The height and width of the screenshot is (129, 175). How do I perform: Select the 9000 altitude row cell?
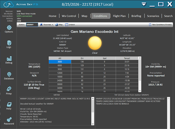(x=60, y=69)
